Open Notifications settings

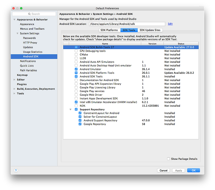28,61
